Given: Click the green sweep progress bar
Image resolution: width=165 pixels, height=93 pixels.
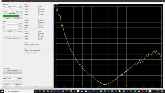Looking at the screenshot, I should 11,16.
